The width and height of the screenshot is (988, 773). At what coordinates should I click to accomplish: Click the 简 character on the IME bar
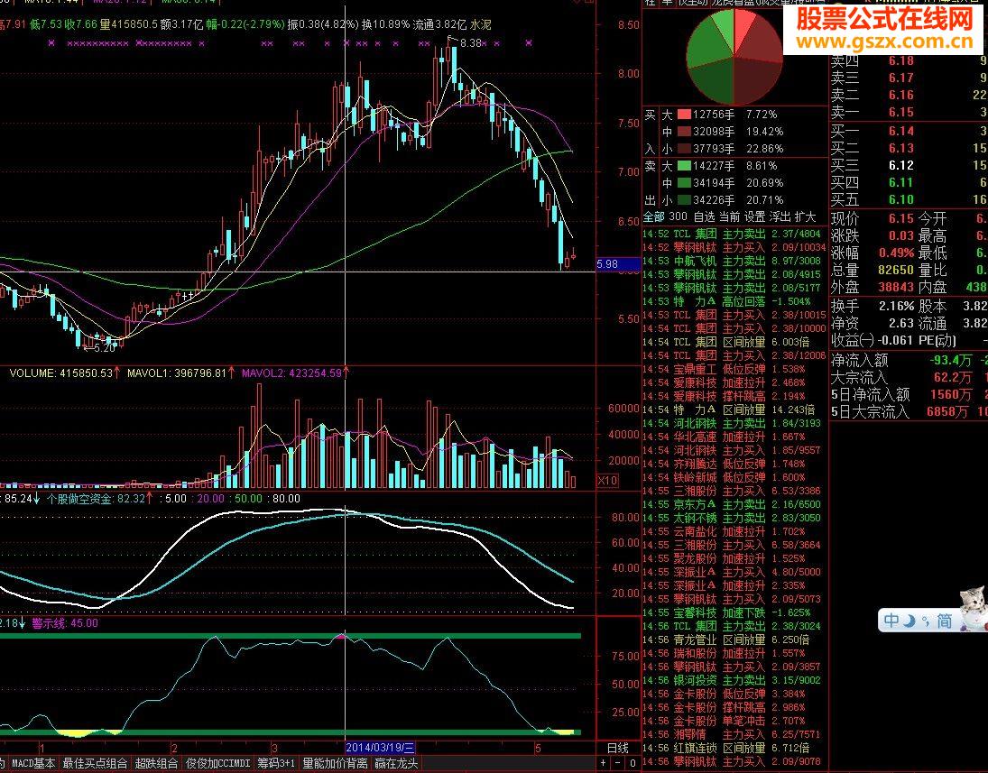pos(944,621)
